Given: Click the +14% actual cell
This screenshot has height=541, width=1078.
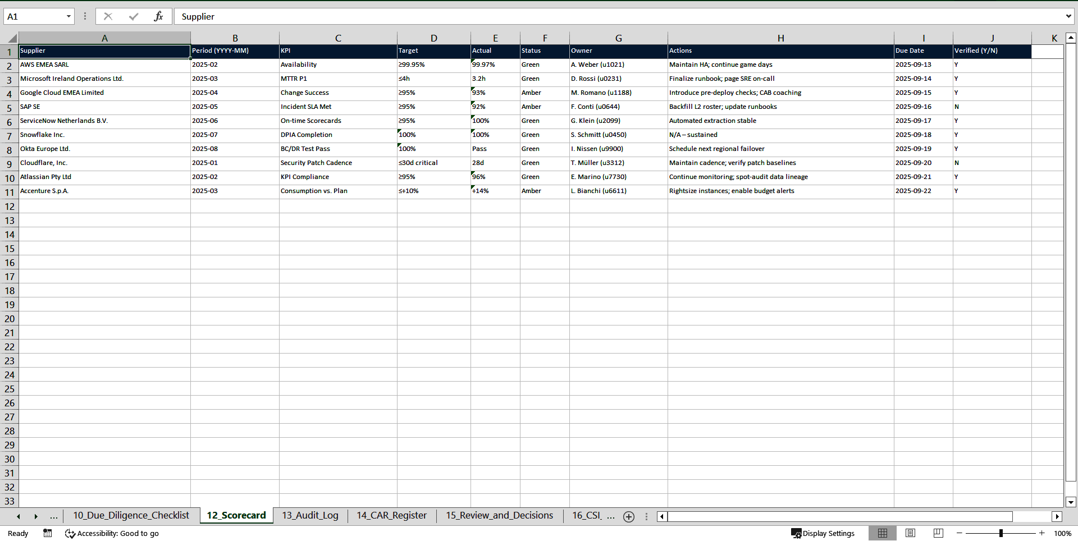Looking at the screenshot, I should click(495, 191).
